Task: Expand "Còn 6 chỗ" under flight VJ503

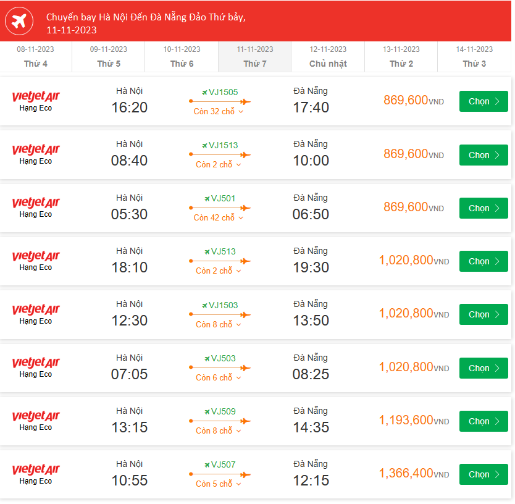Action: pos(219,378)
